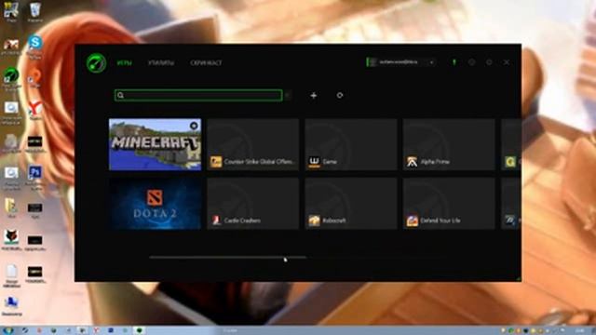Select the Dota 2 game tile
Image resolution: width=596 pixels, height=335 pixels.
[156, 204]
